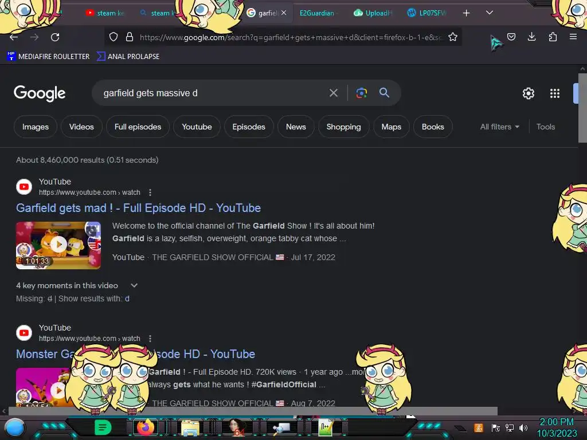Screen dimensions: 587x440
Task: Filter results by Videos
Action: (x=81, y=127)
